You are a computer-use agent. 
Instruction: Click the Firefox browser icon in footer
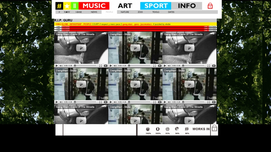[x=148, y=129]
